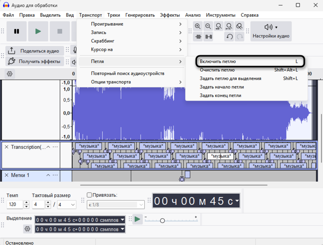Expand Опции транспорта submenu
Screen dimensions: 323x245
coord(132,82)
